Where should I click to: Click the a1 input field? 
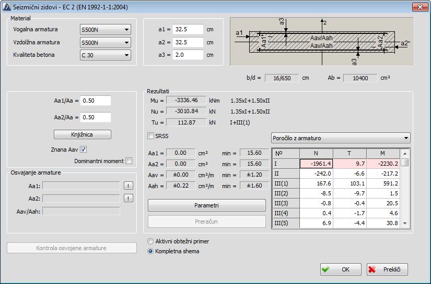188,29
